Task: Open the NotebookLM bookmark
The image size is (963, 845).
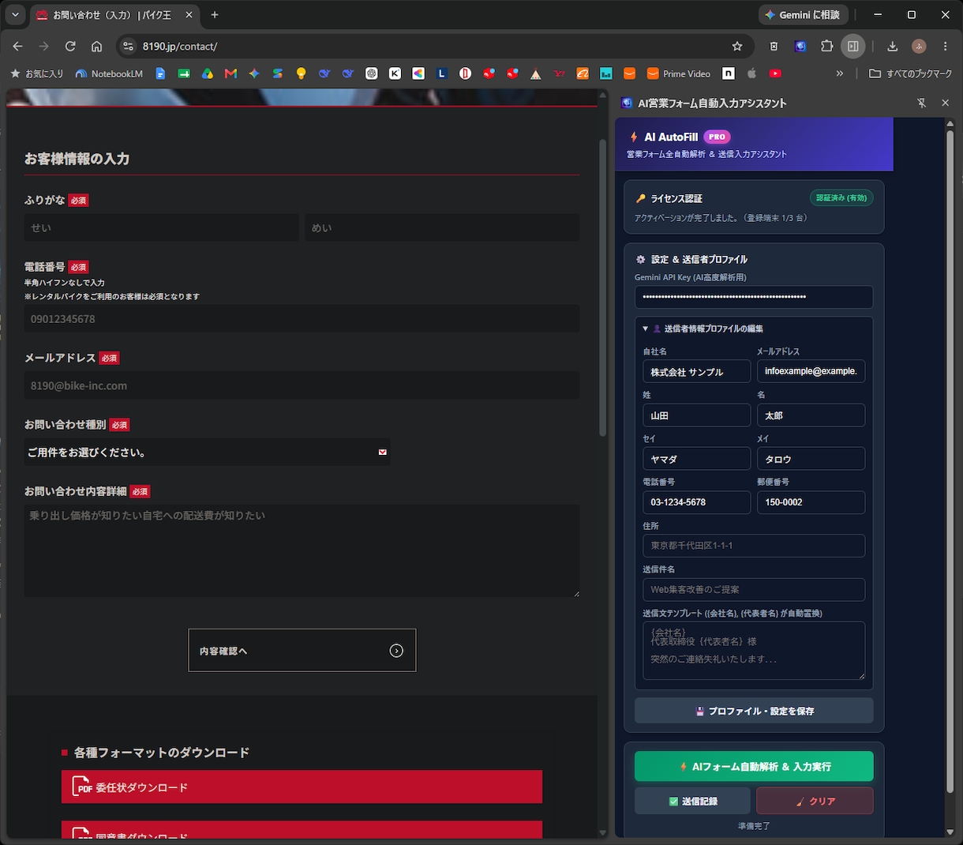Action: pyautogui.click(x=109, y=73)
